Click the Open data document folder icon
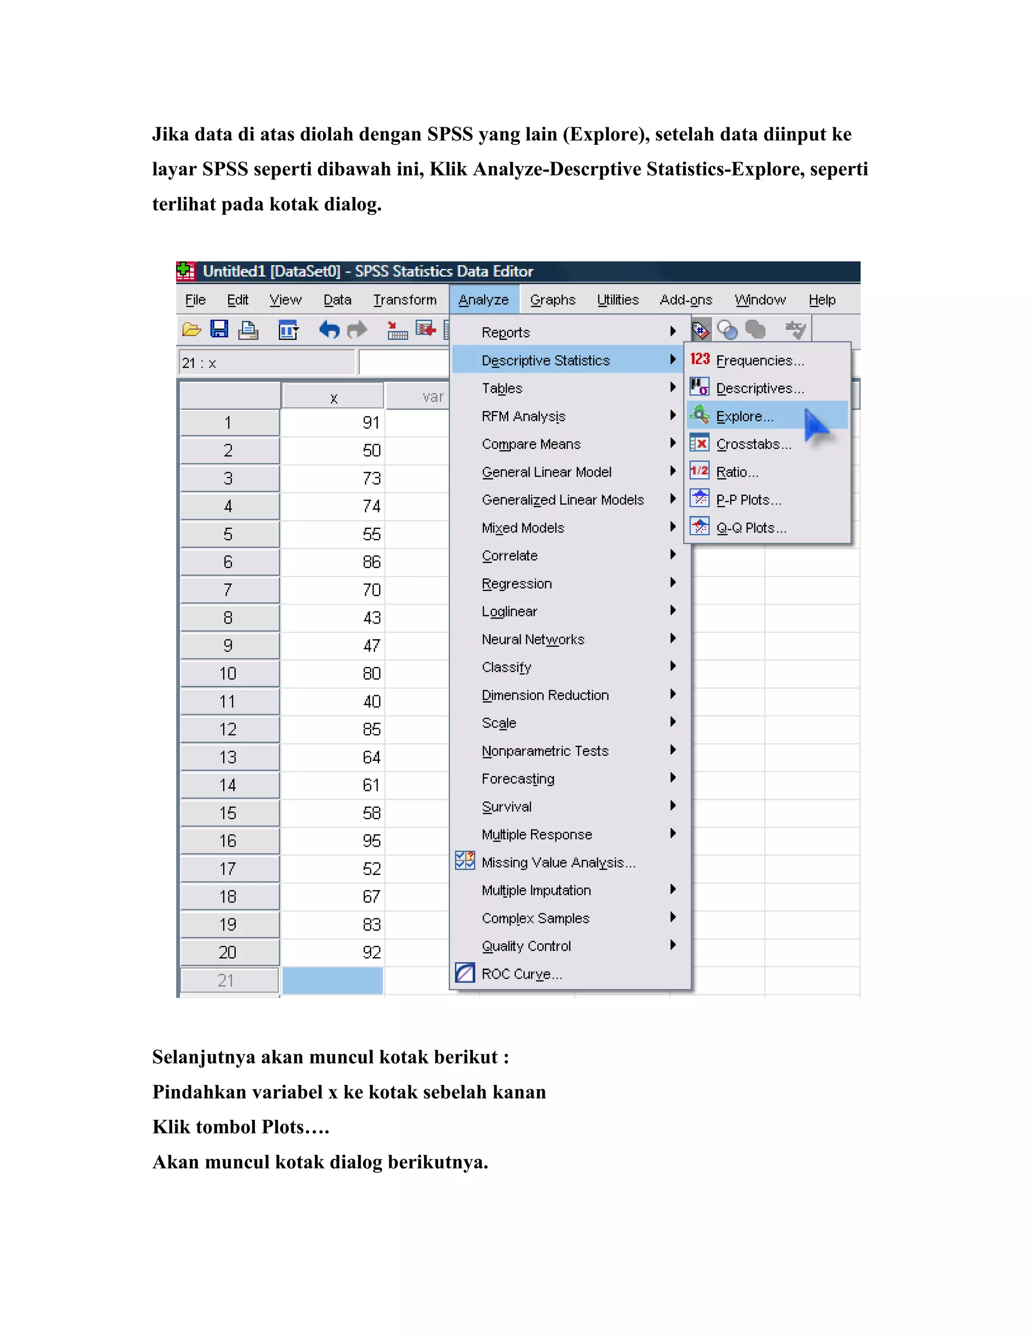Screen dimensions: 1034x1338 tap(192, 330)
